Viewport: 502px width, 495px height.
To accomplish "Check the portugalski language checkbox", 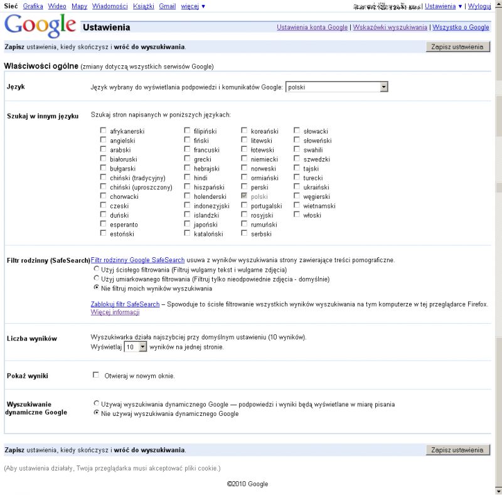I will [x=244, y=205].
